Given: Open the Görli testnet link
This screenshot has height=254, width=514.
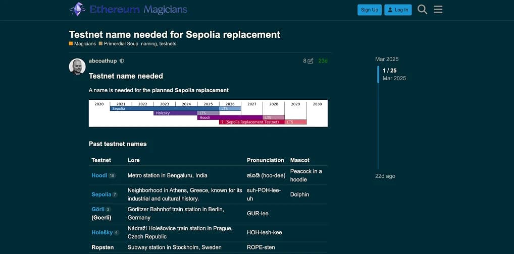Looking at the screenshot, I should (98, 209).
